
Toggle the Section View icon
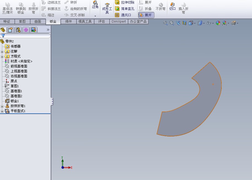(184, 23)
